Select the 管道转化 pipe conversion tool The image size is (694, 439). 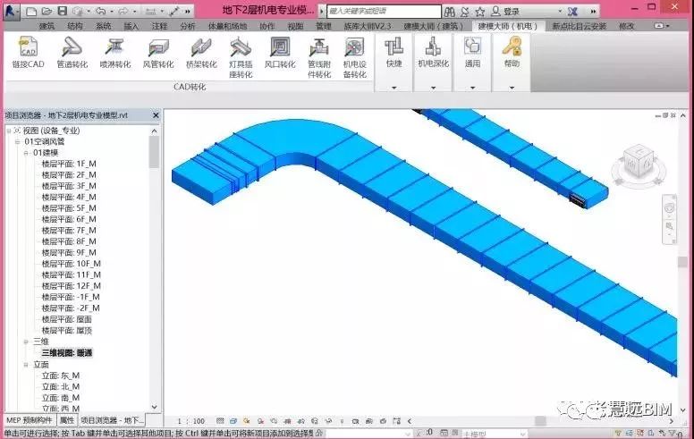[x=72, y=53]
